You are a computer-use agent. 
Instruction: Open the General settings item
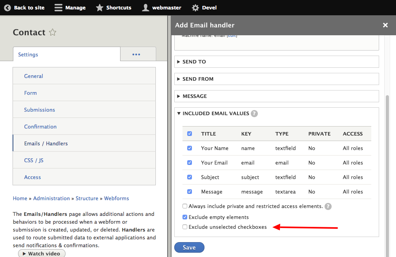coord(84,76)
